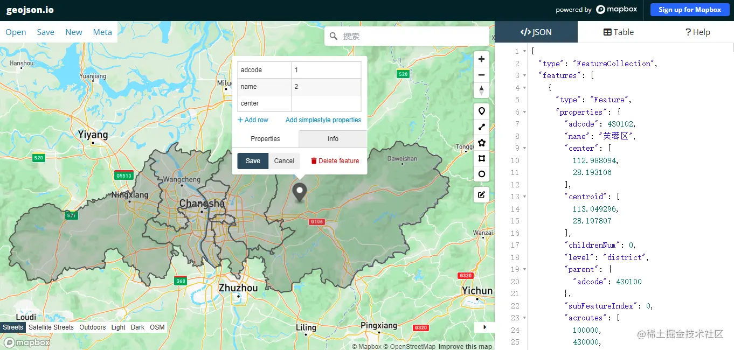Open the Mapbox attribution link
Image resolution: width=734 pixels, height=350 pixels.
(x=366, y=346)
